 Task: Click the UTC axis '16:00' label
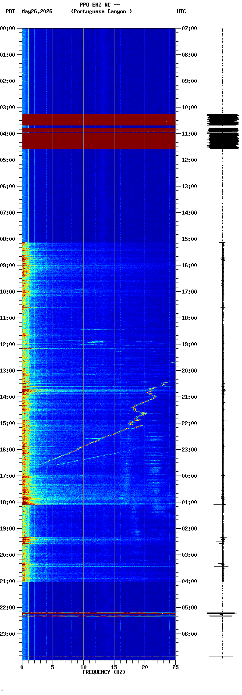pyautogui.click(x=189, y=265)
